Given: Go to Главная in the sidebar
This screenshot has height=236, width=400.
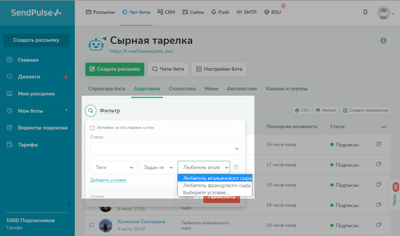Looking at the screenshot, I should (28, 60).
